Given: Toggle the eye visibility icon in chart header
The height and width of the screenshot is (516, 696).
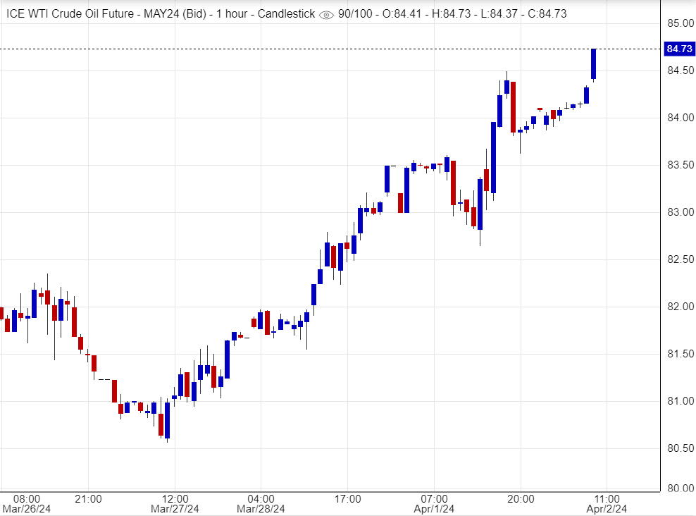Looking at the screenshot, I should (326, 14).
